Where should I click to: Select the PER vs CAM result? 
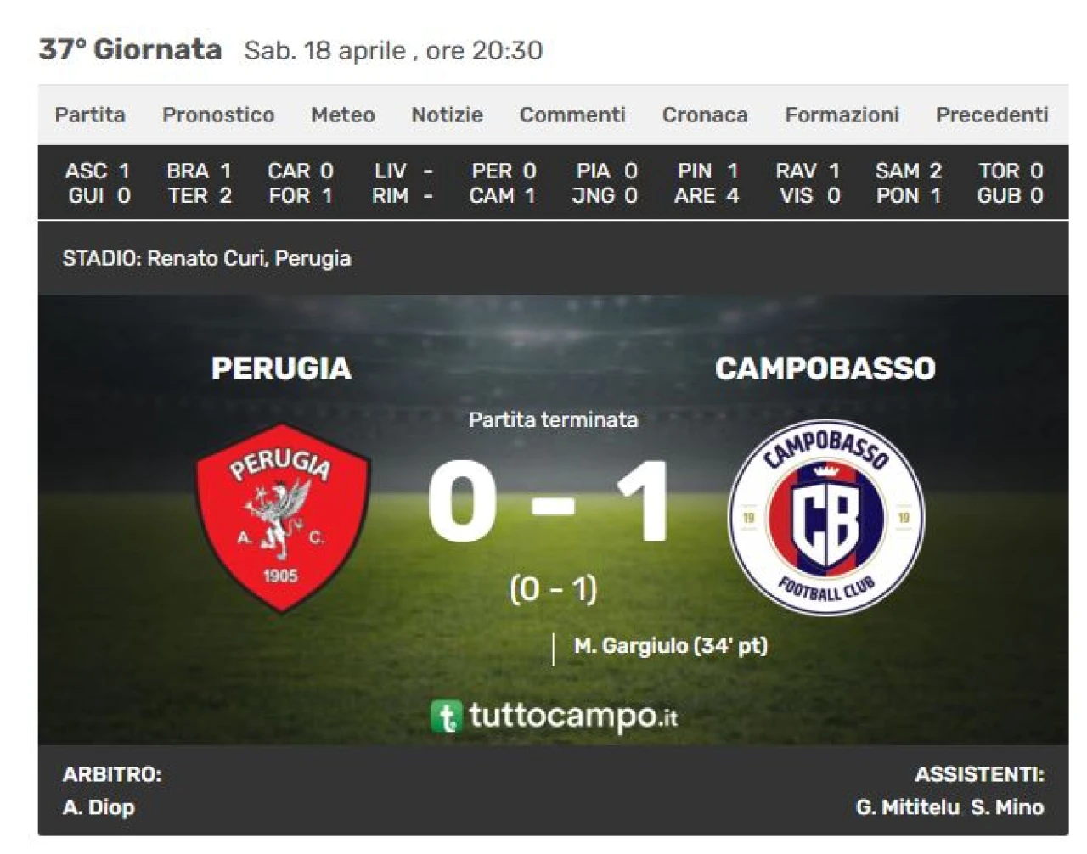pos(503,183)
